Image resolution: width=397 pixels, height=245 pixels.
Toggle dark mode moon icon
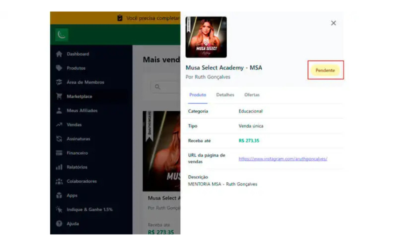tap(61, 35)
